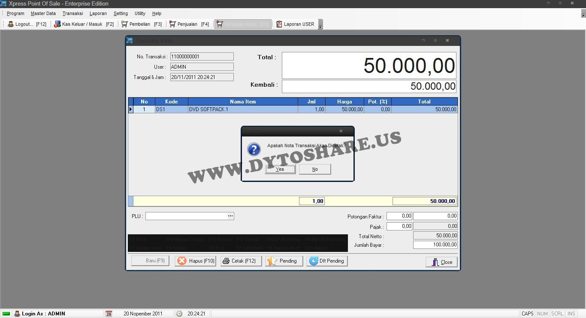This screenshot has width=586, height=318.
Task: Click the disabled Baru (F9) button
Action: pyautogui.click(x=150, y=260)
